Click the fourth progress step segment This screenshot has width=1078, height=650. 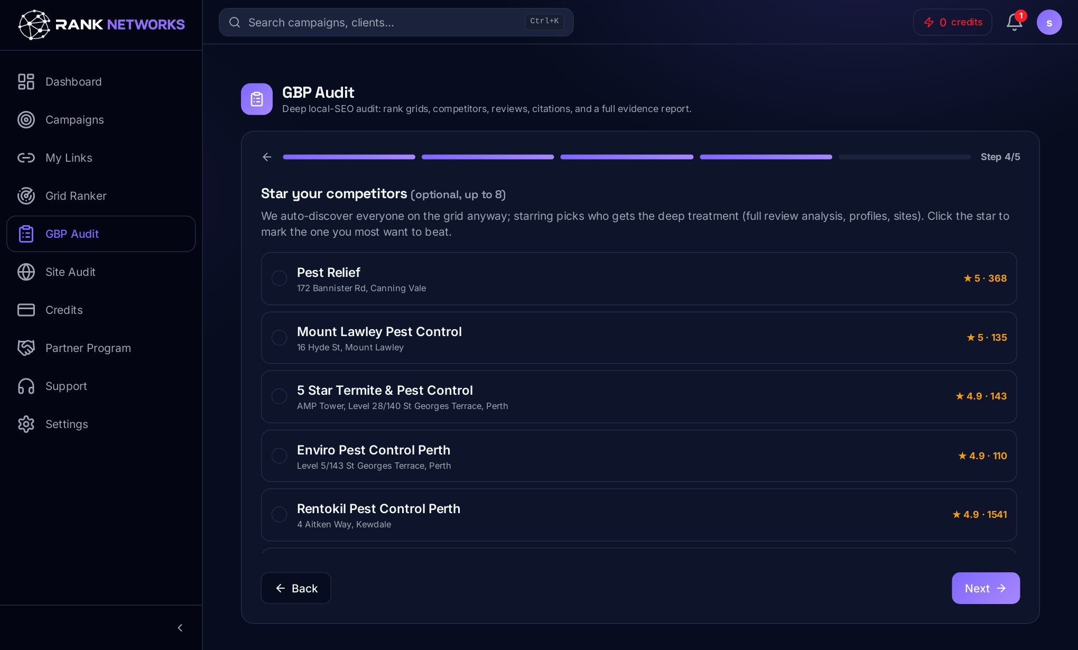pyautogui.click(x=766, y=157)
